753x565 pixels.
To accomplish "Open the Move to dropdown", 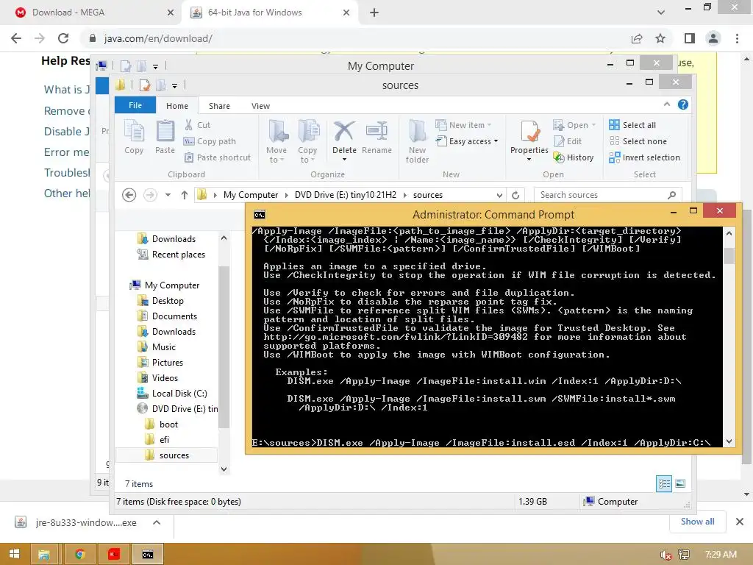I will 276,141.
